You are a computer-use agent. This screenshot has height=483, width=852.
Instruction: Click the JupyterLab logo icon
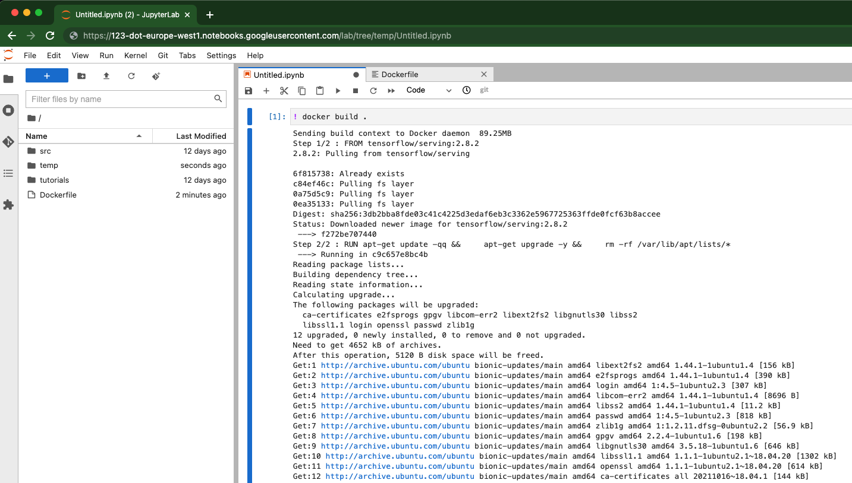[x=8, y=55]
